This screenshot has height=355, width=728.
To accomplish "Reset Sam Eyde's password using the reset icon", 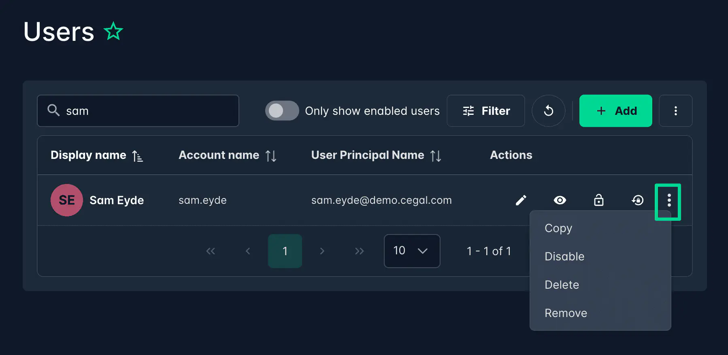I will click(x=638, y=200).
